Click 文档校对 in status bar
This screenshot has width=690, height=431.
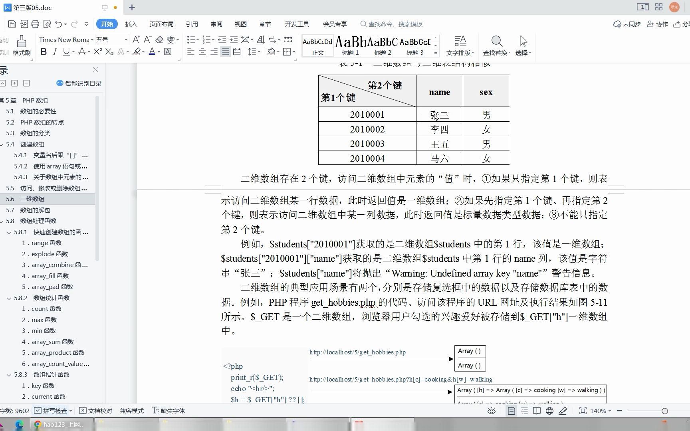[x=95, y=411]
